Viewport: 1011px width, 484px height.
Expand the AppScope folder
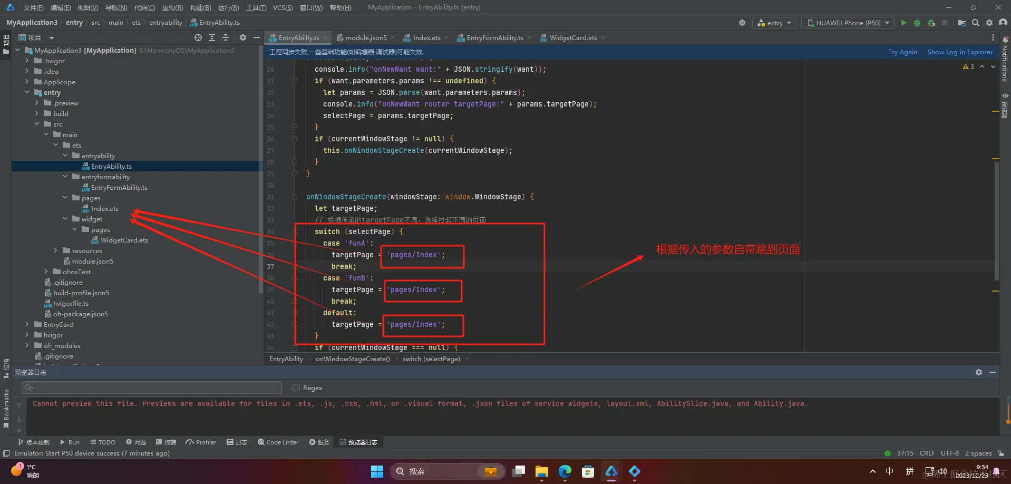click(x=27, y=82)
